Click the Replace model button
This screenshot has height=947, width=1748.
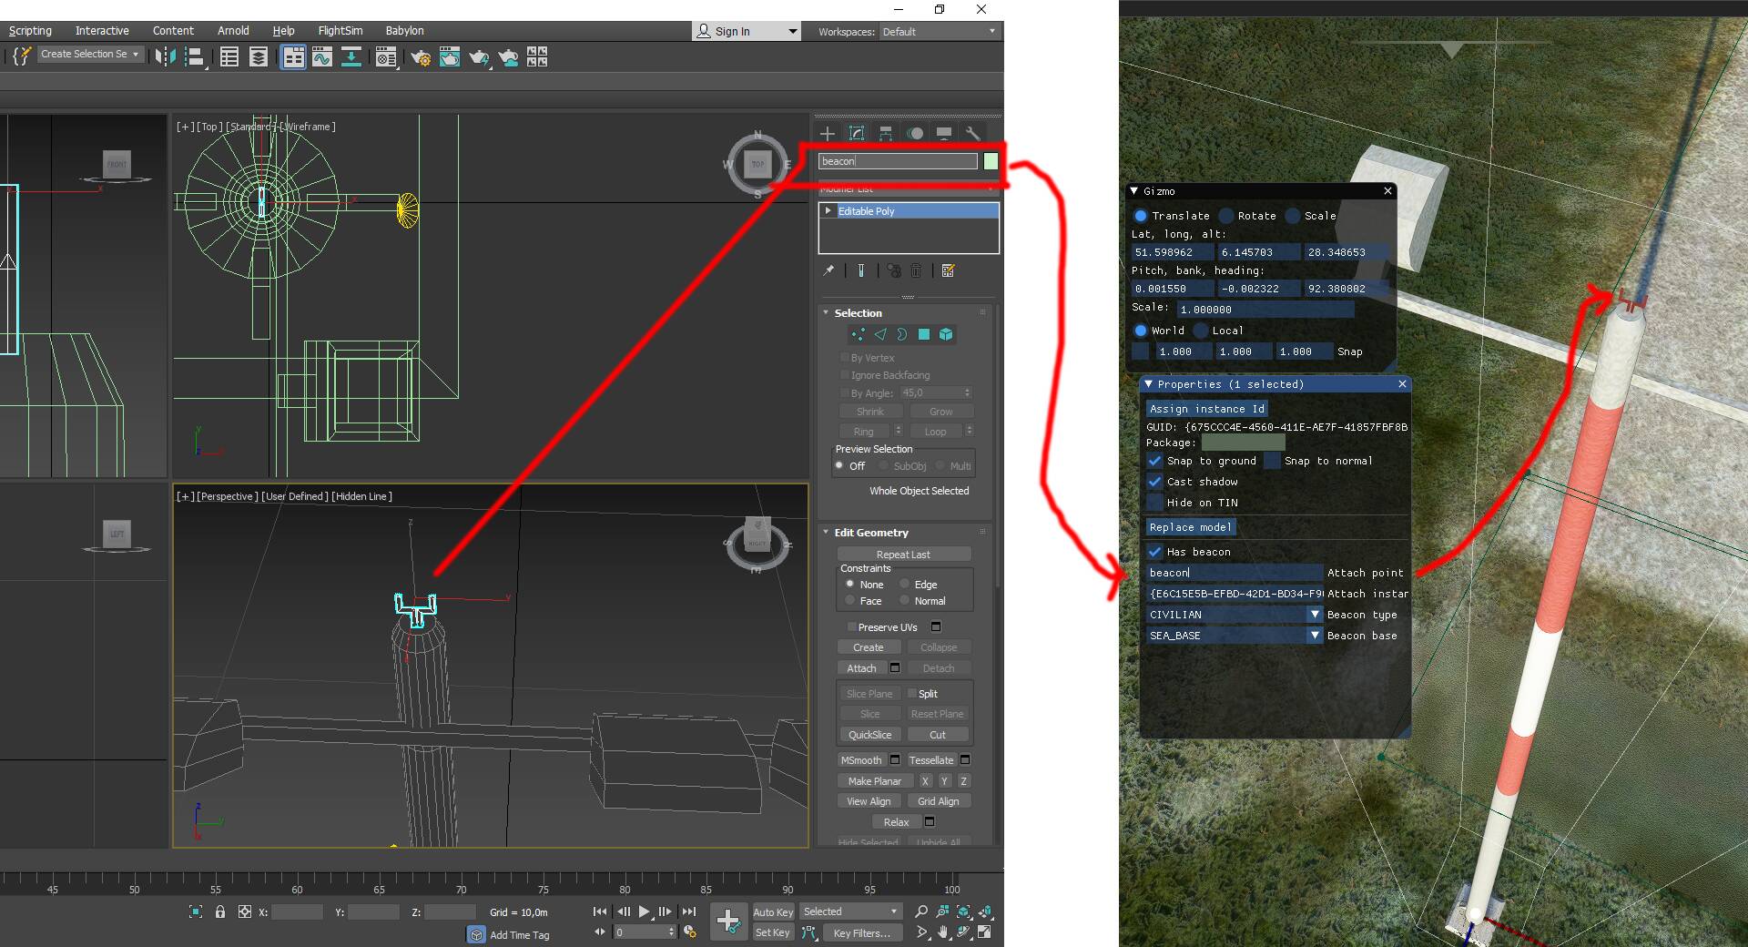pos(1190,527)
